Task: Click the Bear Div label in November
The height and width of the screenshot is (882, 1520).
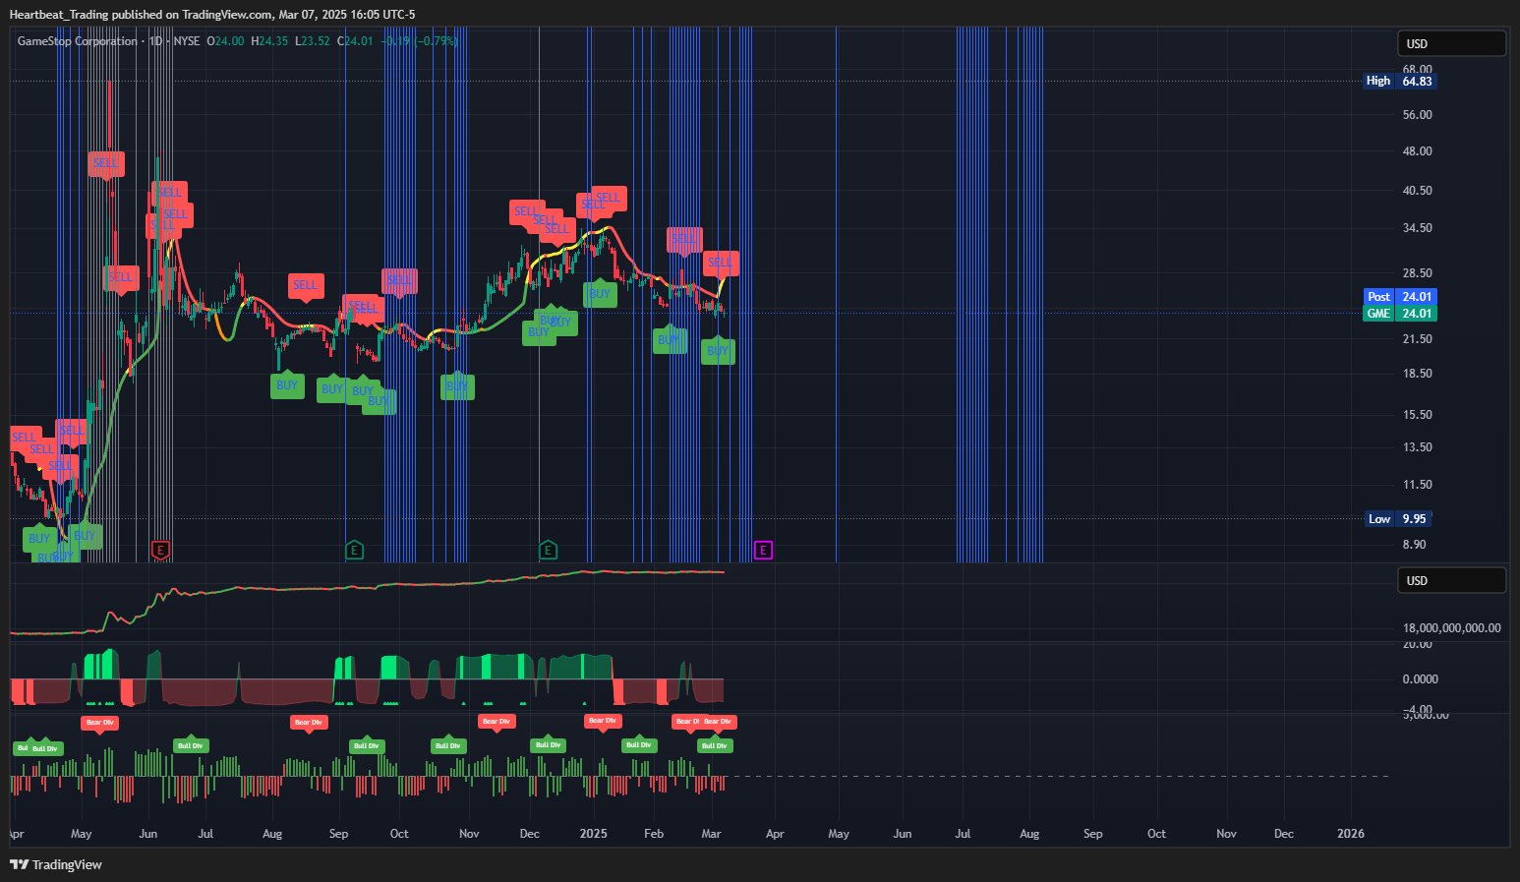Action: point(497,722)
